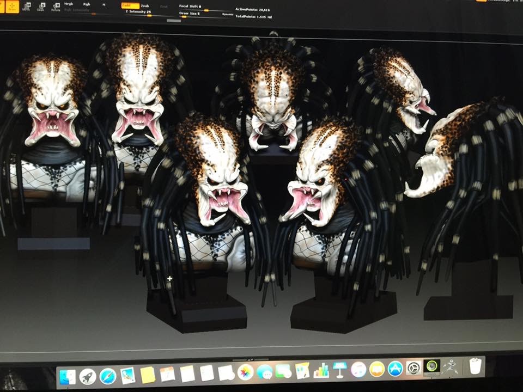Select the far-right profile Predator bust
The height and width of the screenshot is (392, 523).
pos(467,207)
